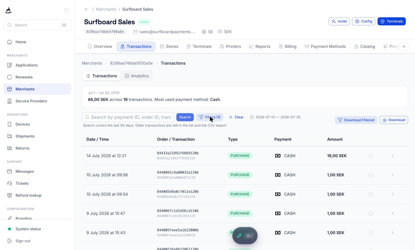Focus the transaction search field
Screen dimensions: 415x250
pos(128,117)
